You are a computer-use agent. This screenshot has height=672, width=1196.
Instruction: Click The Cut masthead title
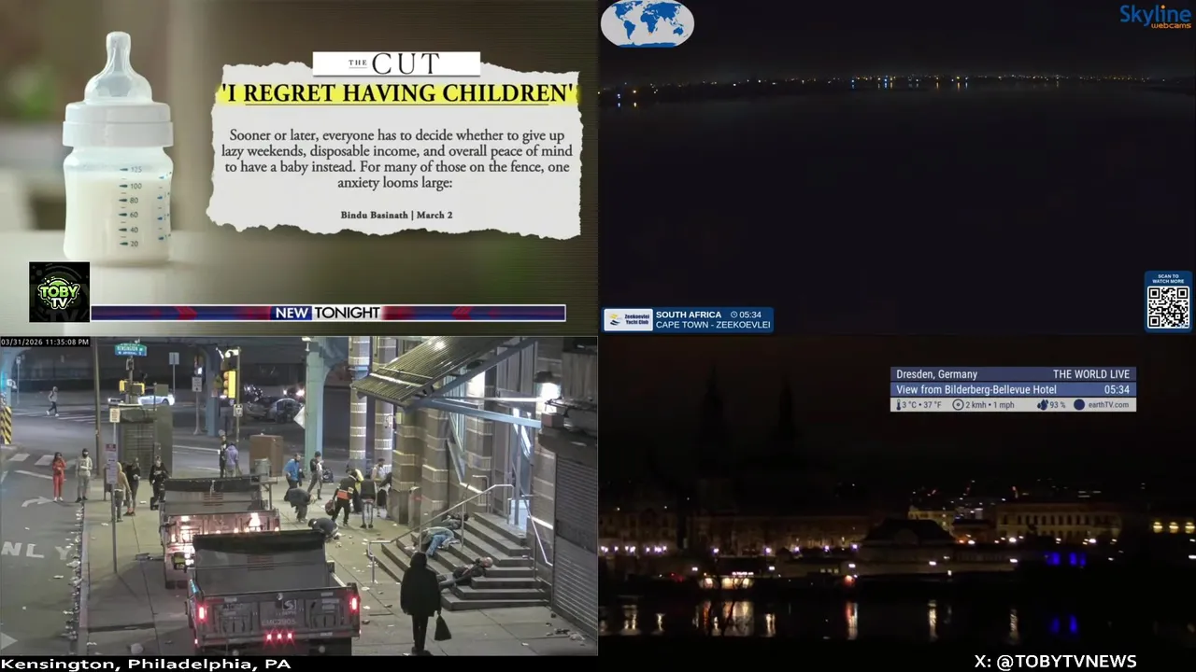[395, 63]
